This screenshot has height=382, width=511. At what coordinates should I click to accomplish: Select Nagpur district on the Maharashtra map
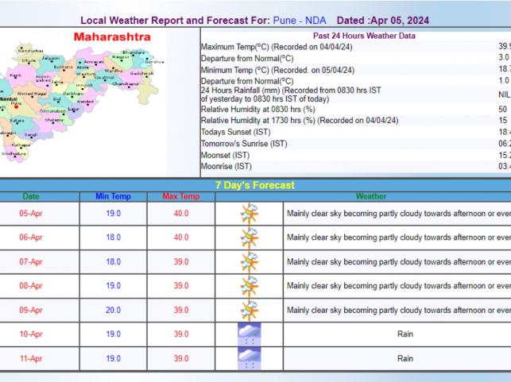pos(119,58)
